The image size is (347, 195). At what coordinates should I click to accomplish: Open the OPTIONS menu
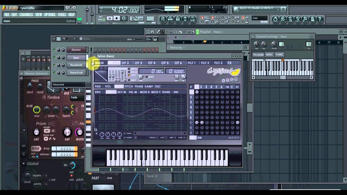50,15
